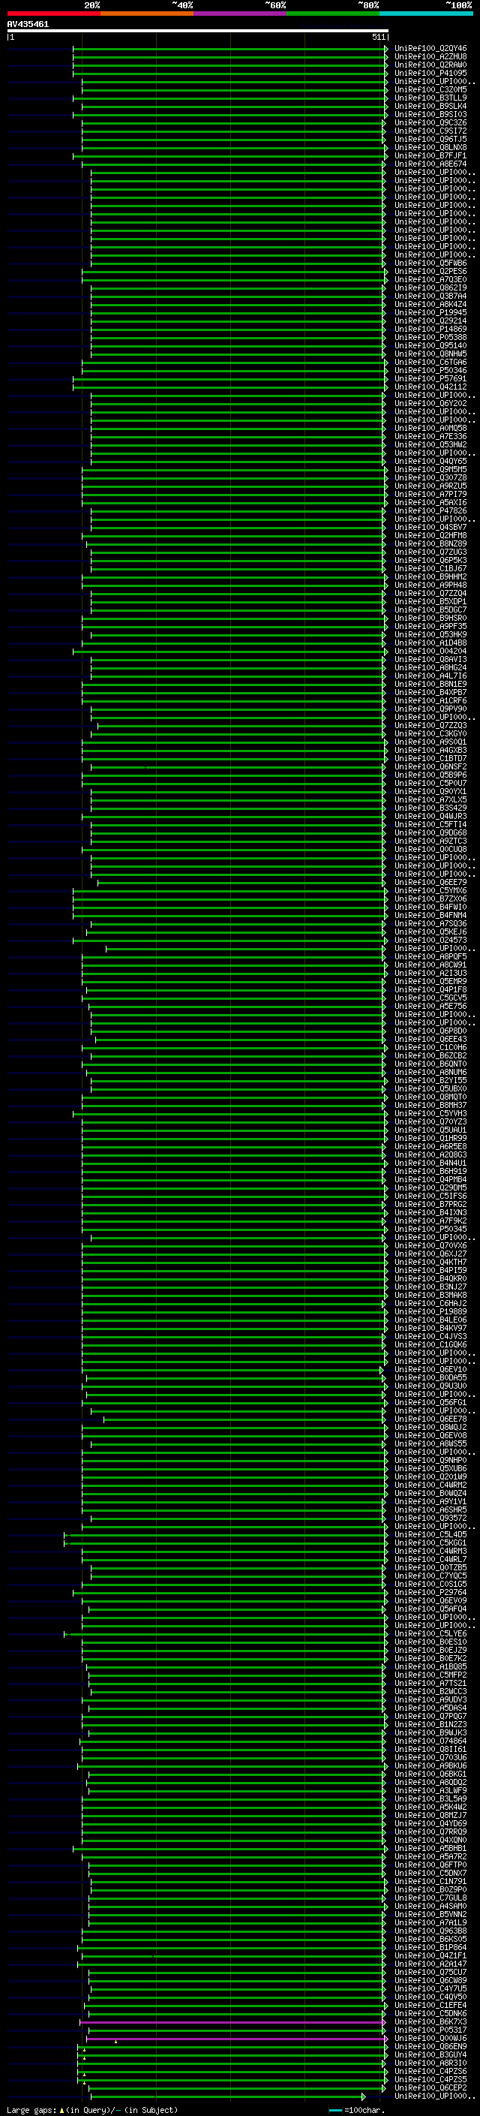The image size is (480, 2116).
Task: Select the AV435461 query sequence label
Action: click(x=28, y=25)
